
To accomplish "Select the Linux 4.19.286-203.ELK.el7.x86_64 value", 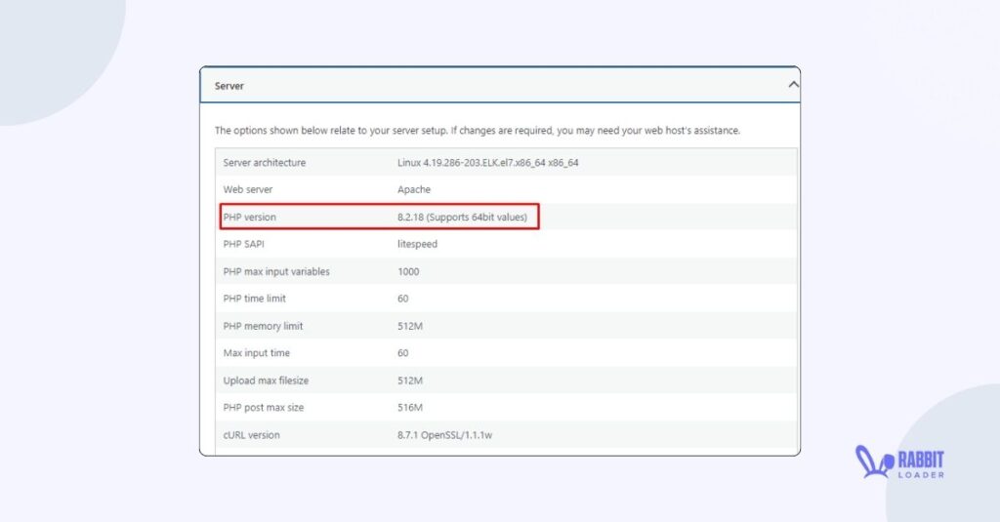I will point(488,163).
